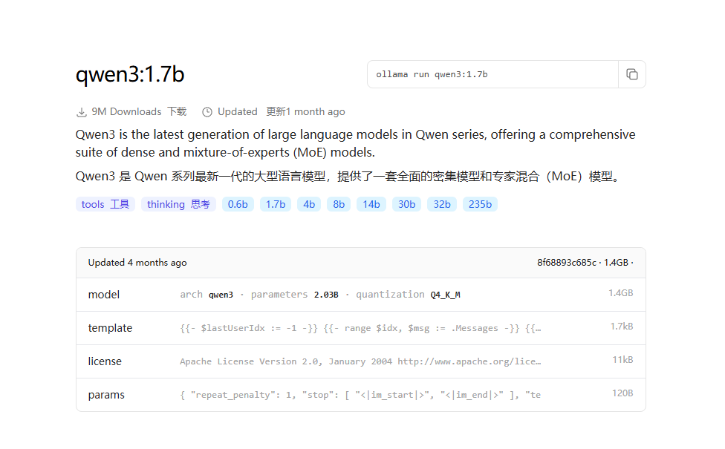Open the template file row
725x449 pixels.
361,328
